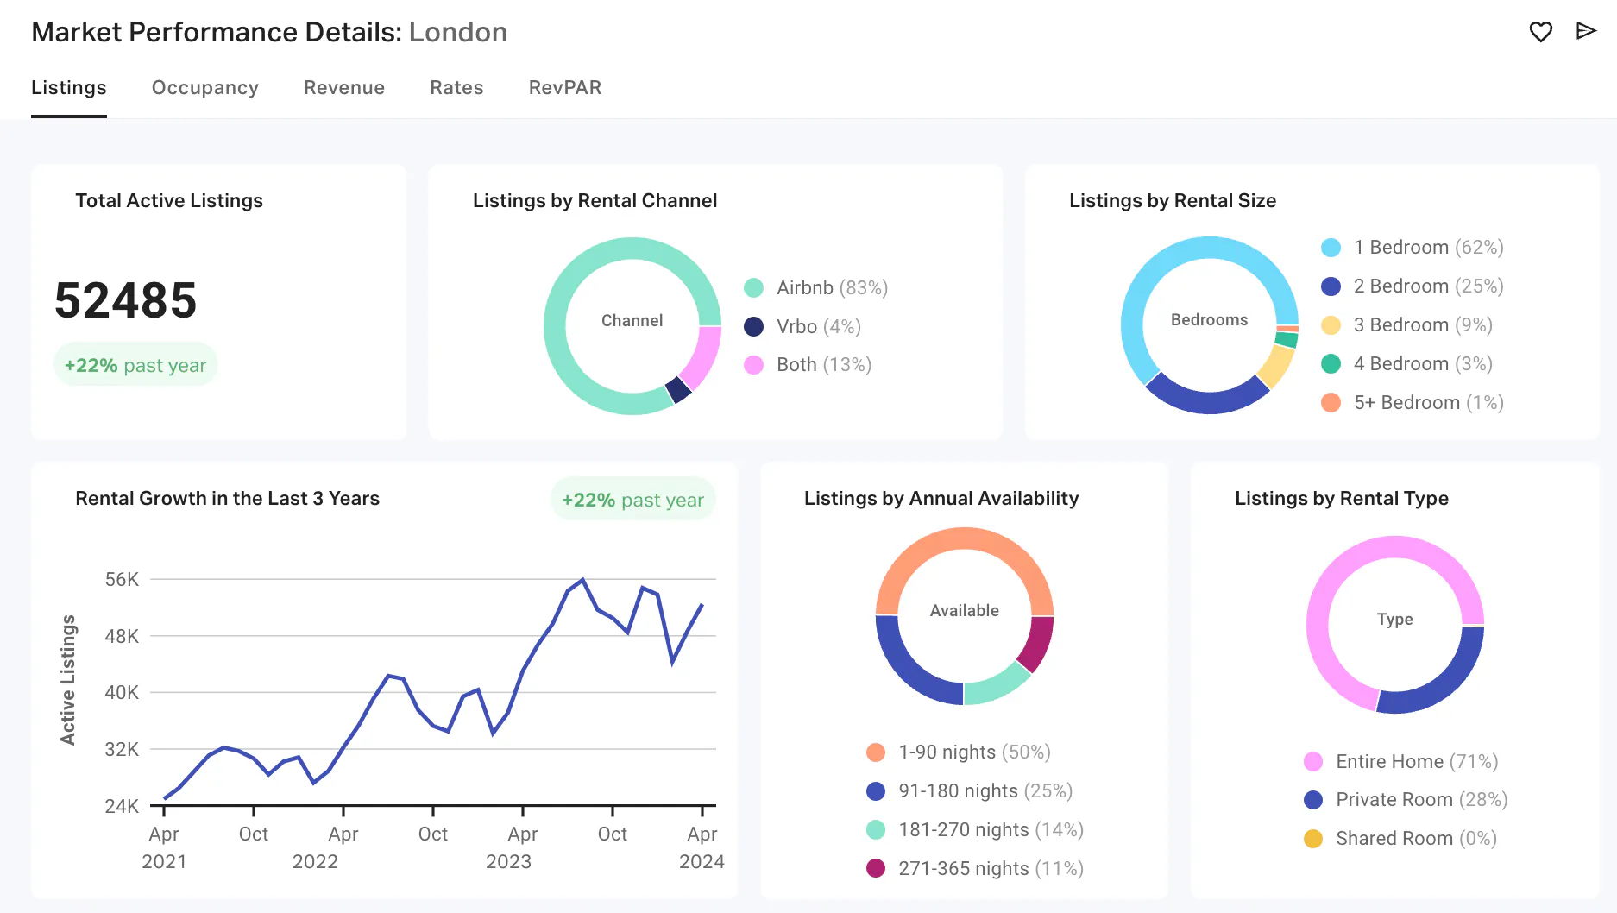
Task: Click the 3 Bedroom (9%) label
Action: (1423, 325)
